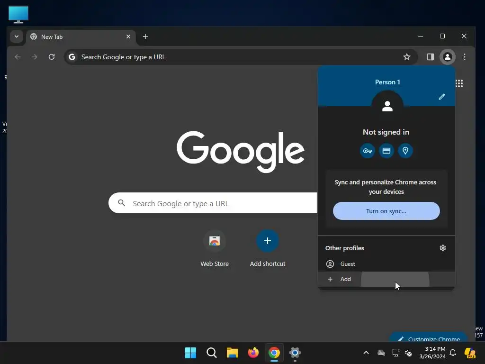Show hidden tray icons chevron
Screen dimensions: 485x364
click(366, 353)
